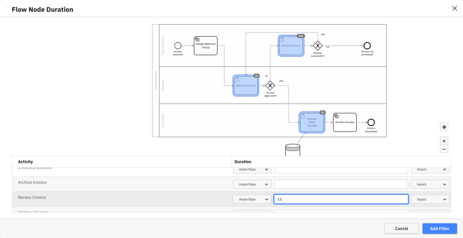Click the Add Filter button
The height and width of the screenshot is (238, 463).
440,229
